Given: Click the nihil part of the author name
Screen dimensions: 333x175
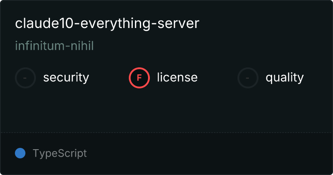Looking at the screenshot, I should [x=82, y=45].
